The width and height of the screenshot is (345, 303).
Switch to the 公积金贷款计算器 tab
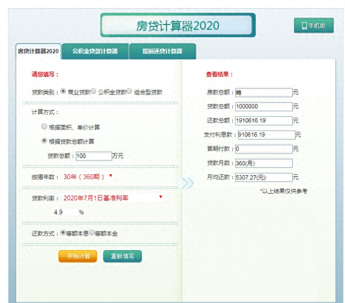[x=95, y=51]
